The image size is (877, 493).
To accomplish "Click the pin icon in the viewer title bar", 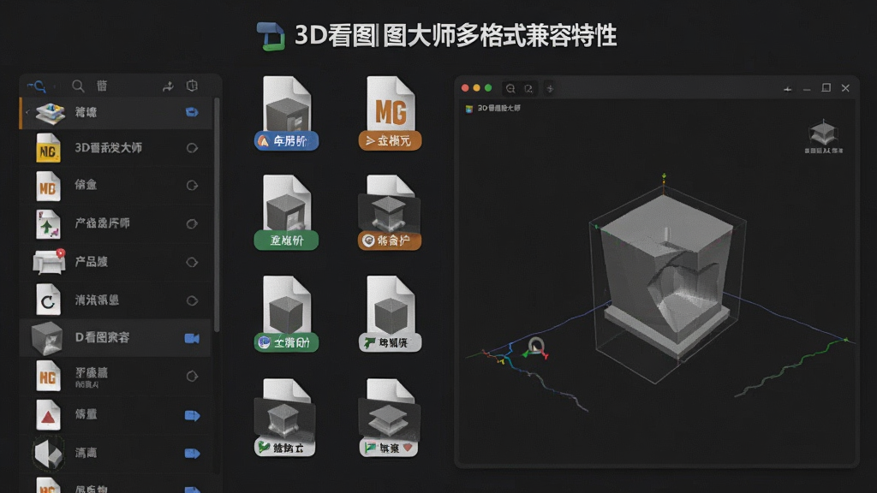I will point(788,89).
